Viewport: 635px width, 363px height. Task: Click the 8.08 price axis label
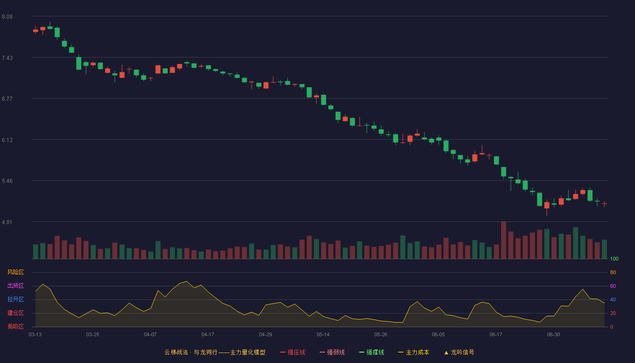click(7, 17)
